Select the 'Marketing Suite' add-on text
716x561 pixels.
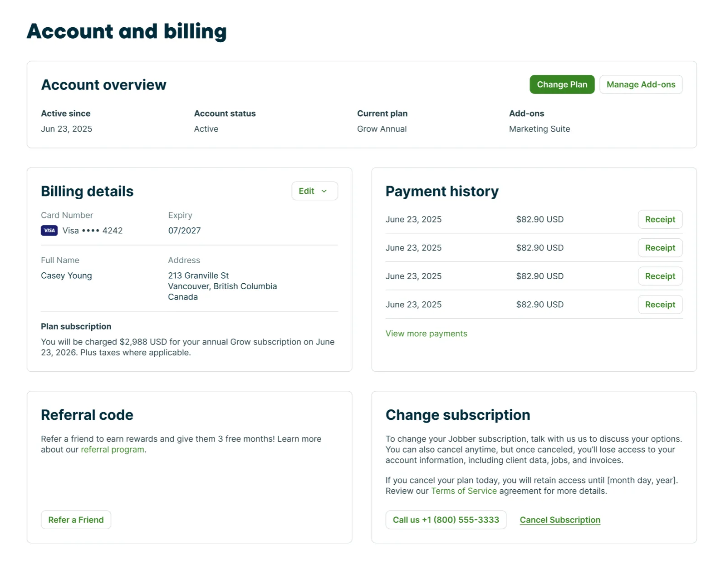[x=539, y=129]
